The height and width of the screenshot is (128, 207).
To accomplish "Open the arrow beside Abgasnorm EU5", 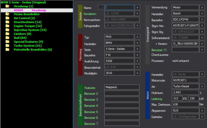I will tap(202, 110).
